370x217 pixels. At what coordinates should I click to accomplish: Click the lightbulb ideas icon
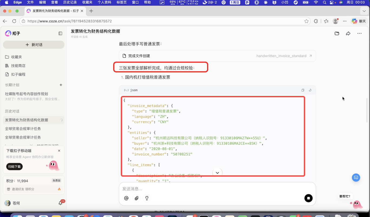tap(147, 198)
